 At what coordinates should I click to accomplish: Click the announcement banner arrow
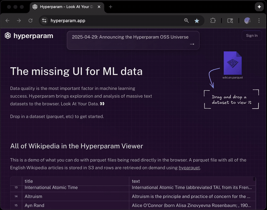(x=192, y=44)
